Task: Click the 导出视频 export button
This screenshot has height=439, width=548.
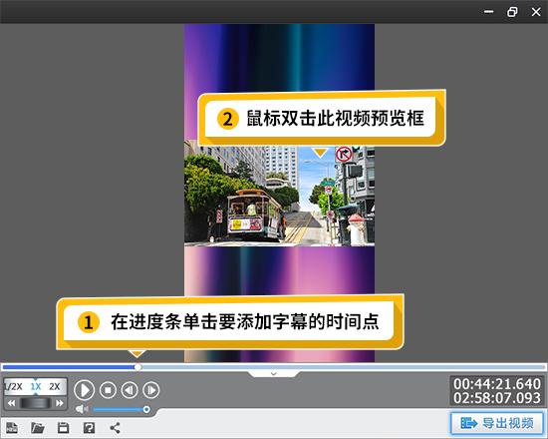Action: tap(497, 423)
